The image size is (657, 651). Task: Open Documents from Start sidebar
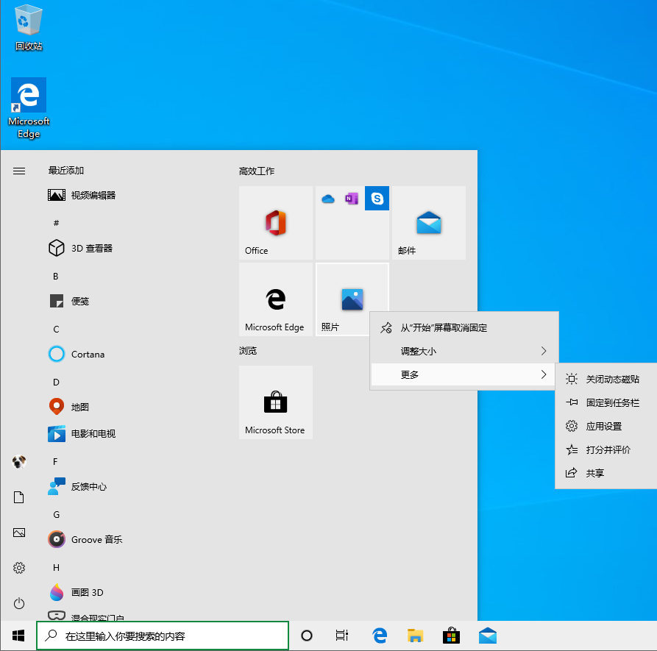[x=19, y=497]
